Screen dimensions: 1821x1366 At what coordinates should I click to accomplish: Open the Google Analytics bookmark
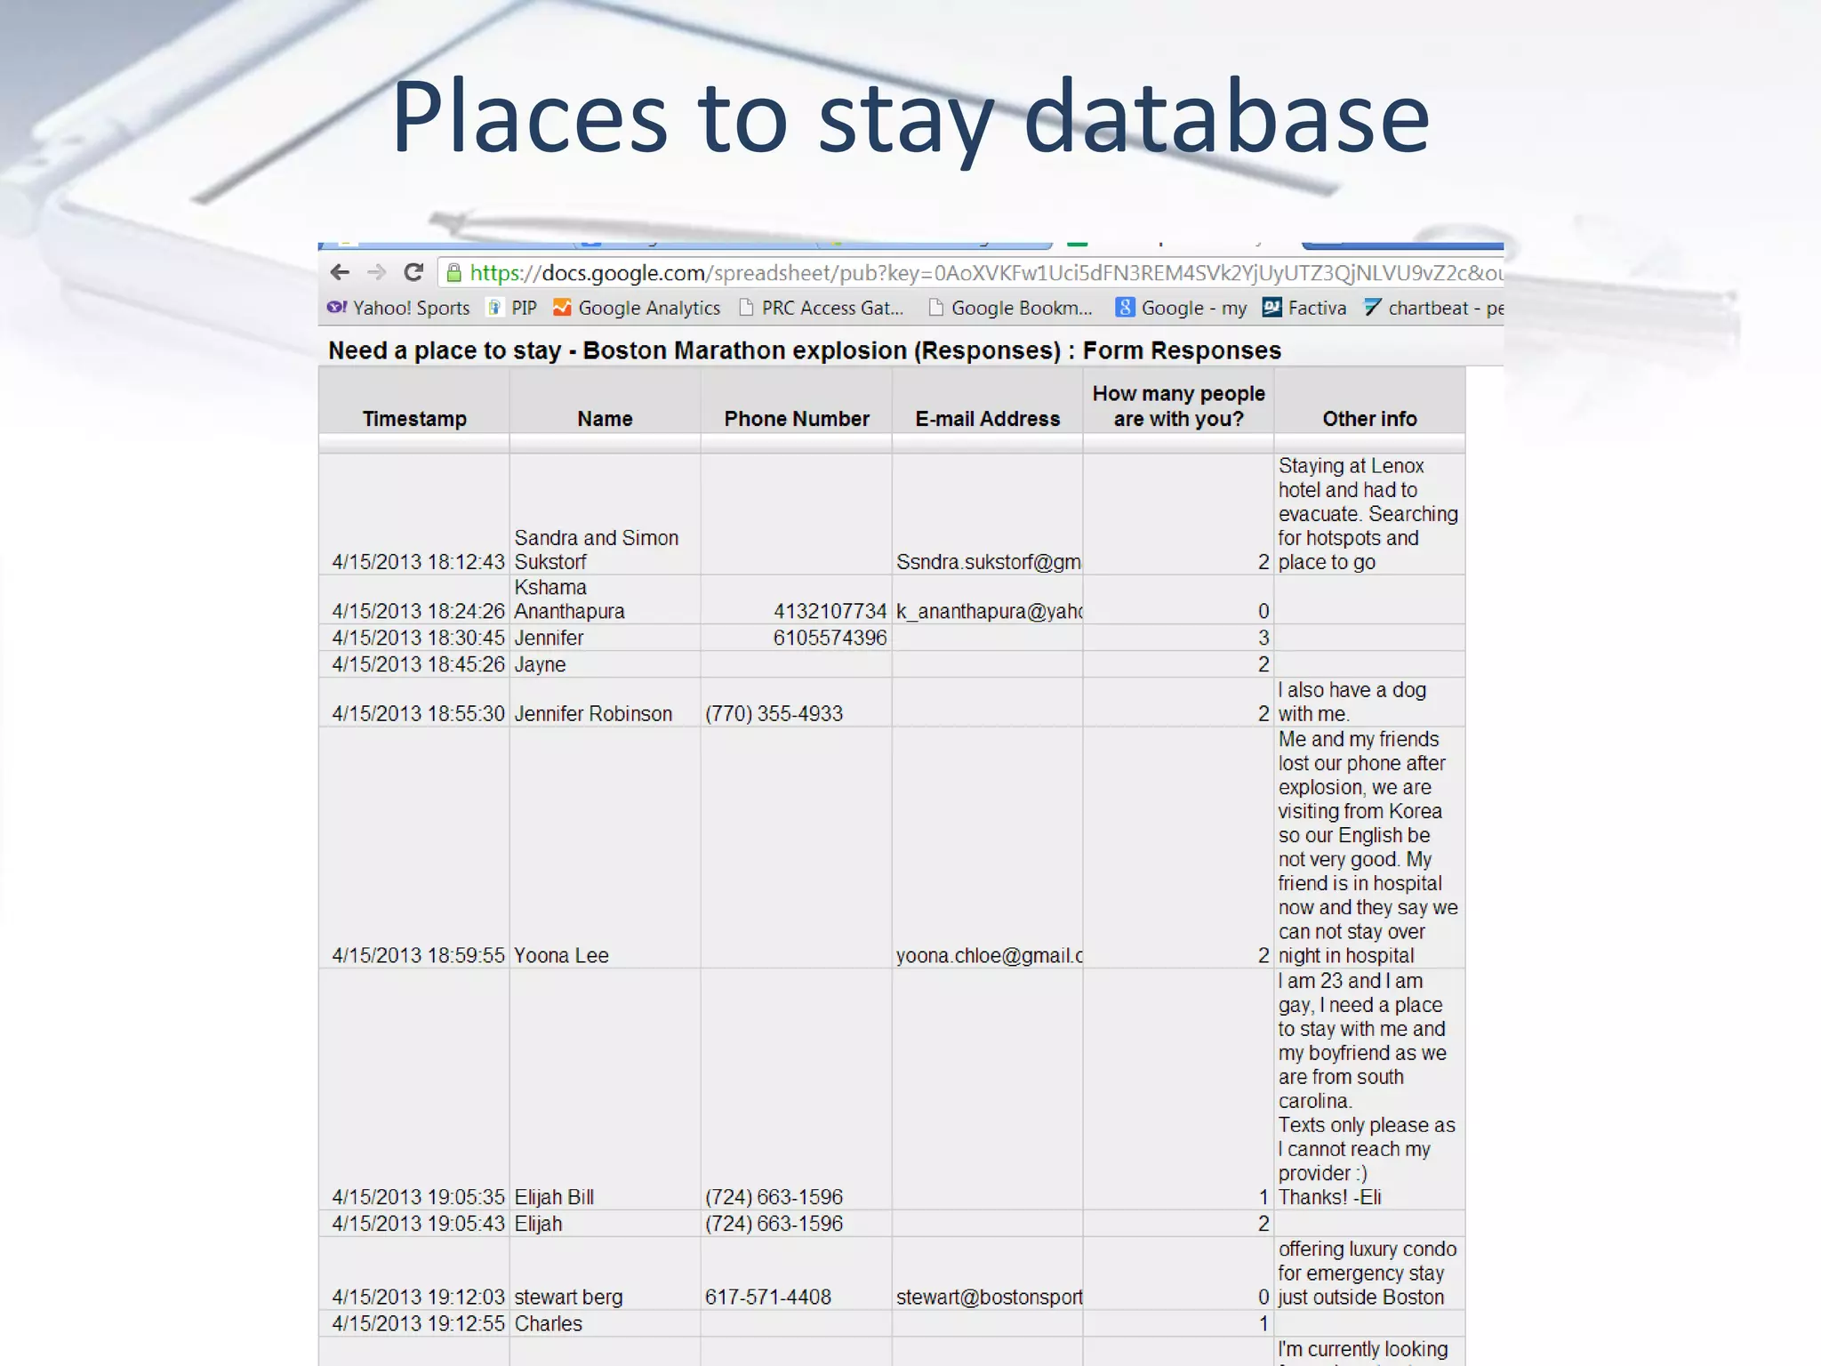[x=637, y=308]
